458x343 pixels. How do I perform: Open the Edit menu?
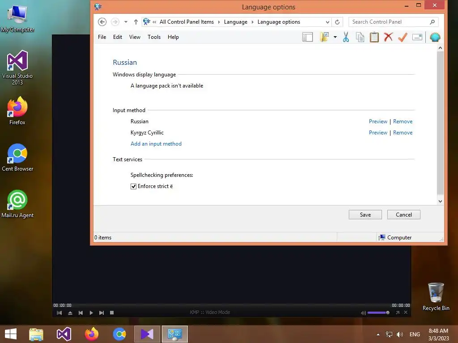(x=118, y=37)
